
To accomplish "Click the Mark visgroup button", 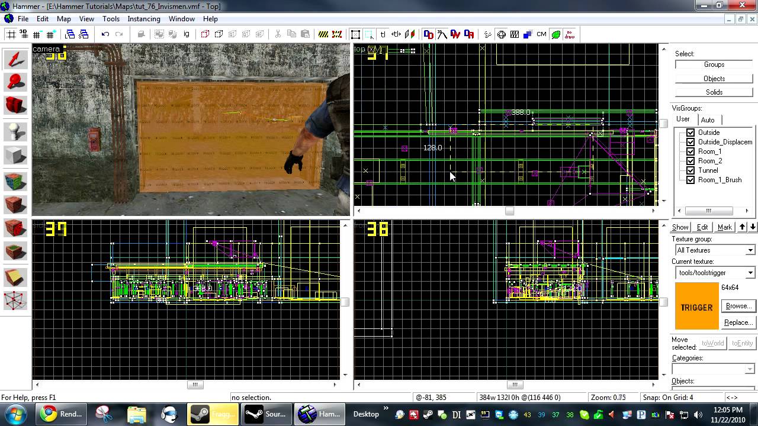I will [x=725, y=227].
